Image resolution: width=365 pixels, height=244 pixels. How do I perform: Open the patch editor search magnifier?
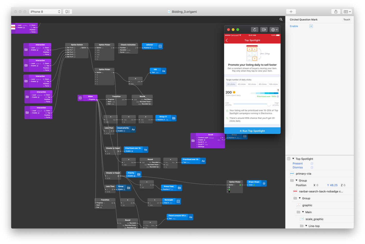click(281, 19)
